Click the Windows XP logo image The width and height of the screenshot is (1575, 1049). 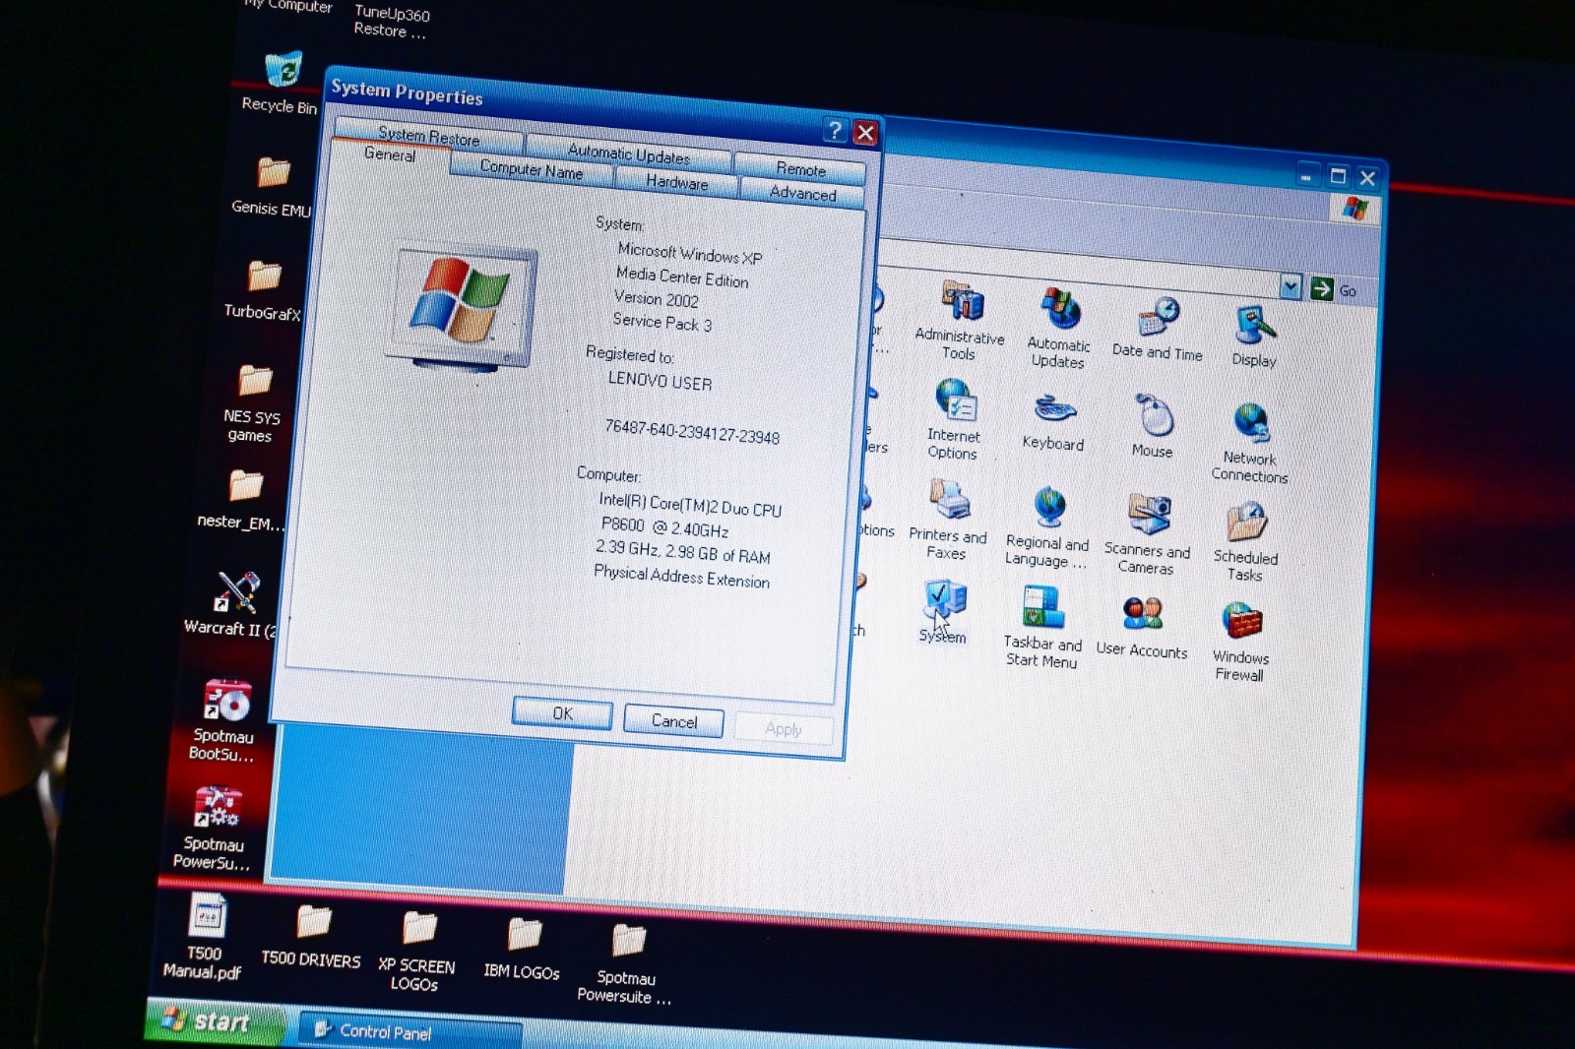point(462,305)
